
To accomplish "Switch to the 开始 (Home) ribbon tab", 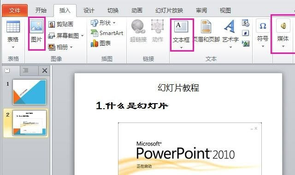I will [41, 10].
